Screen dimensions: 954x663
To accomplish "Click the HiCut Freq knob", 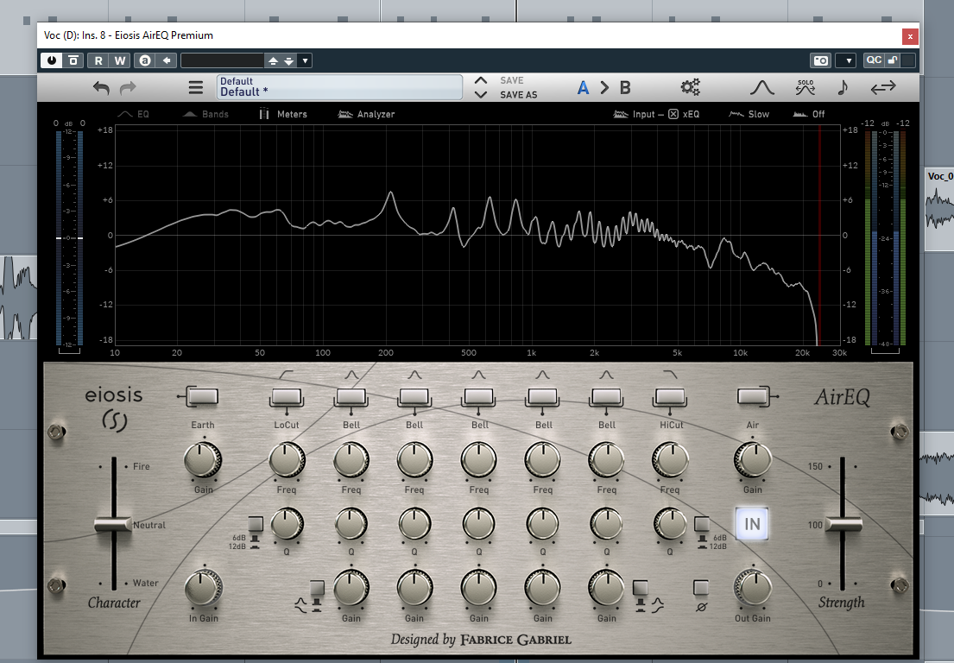I will [x=670, y=460].
